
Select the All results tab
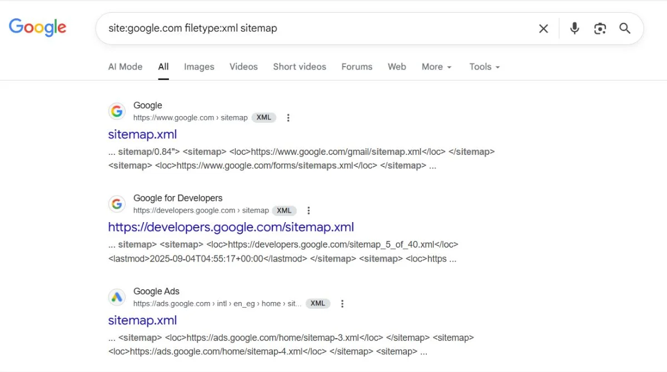click(x=163, y=67)
